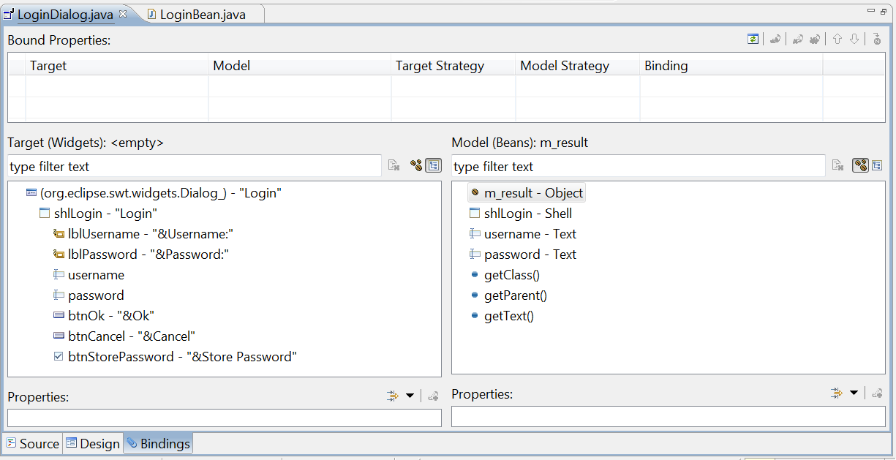The image size is (896, 460).
Task: Click the Model Properties filter icon
Action: point(837,393)
